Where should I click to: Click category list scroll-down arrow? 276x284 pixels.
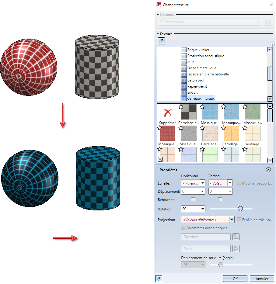[x=270, y=99]
